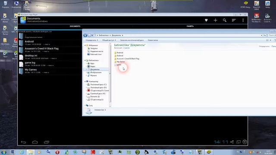Collapse the Библиотеки tree group
The height and width of the screenshot is (155, 276).
pos(85,60)
